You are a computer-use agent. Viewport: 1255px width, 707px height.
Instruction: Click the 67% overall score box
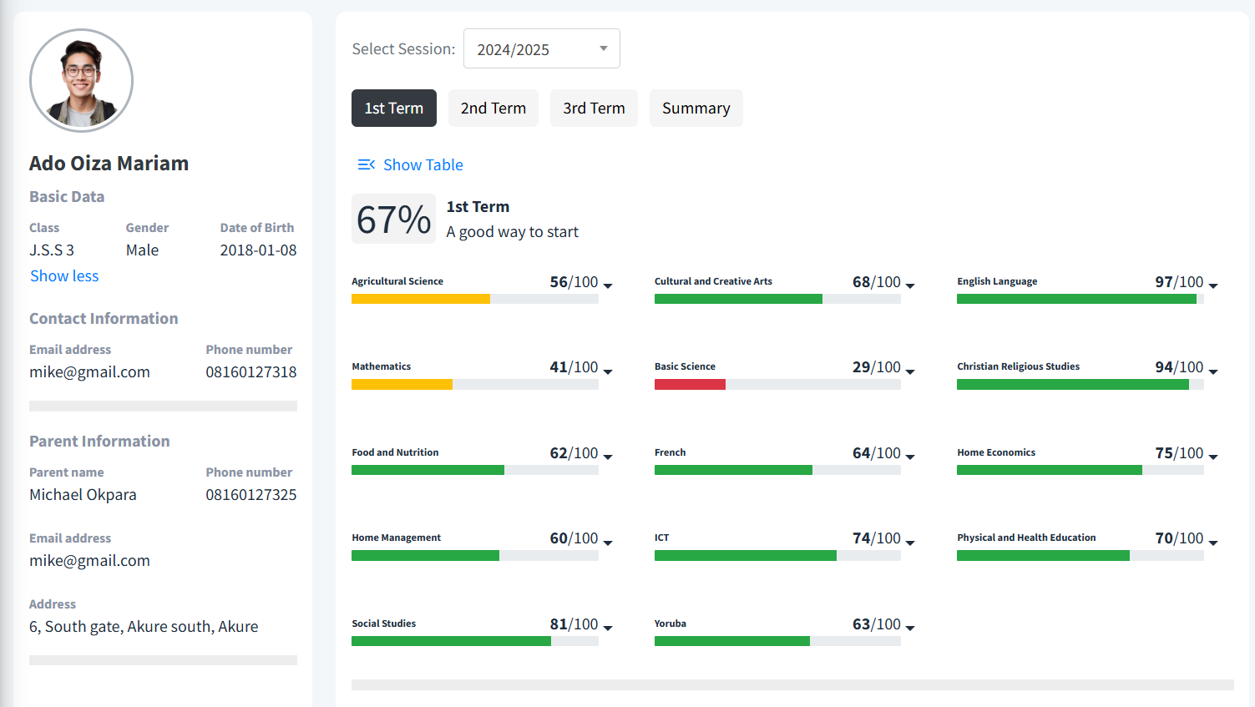coord(393,219)
